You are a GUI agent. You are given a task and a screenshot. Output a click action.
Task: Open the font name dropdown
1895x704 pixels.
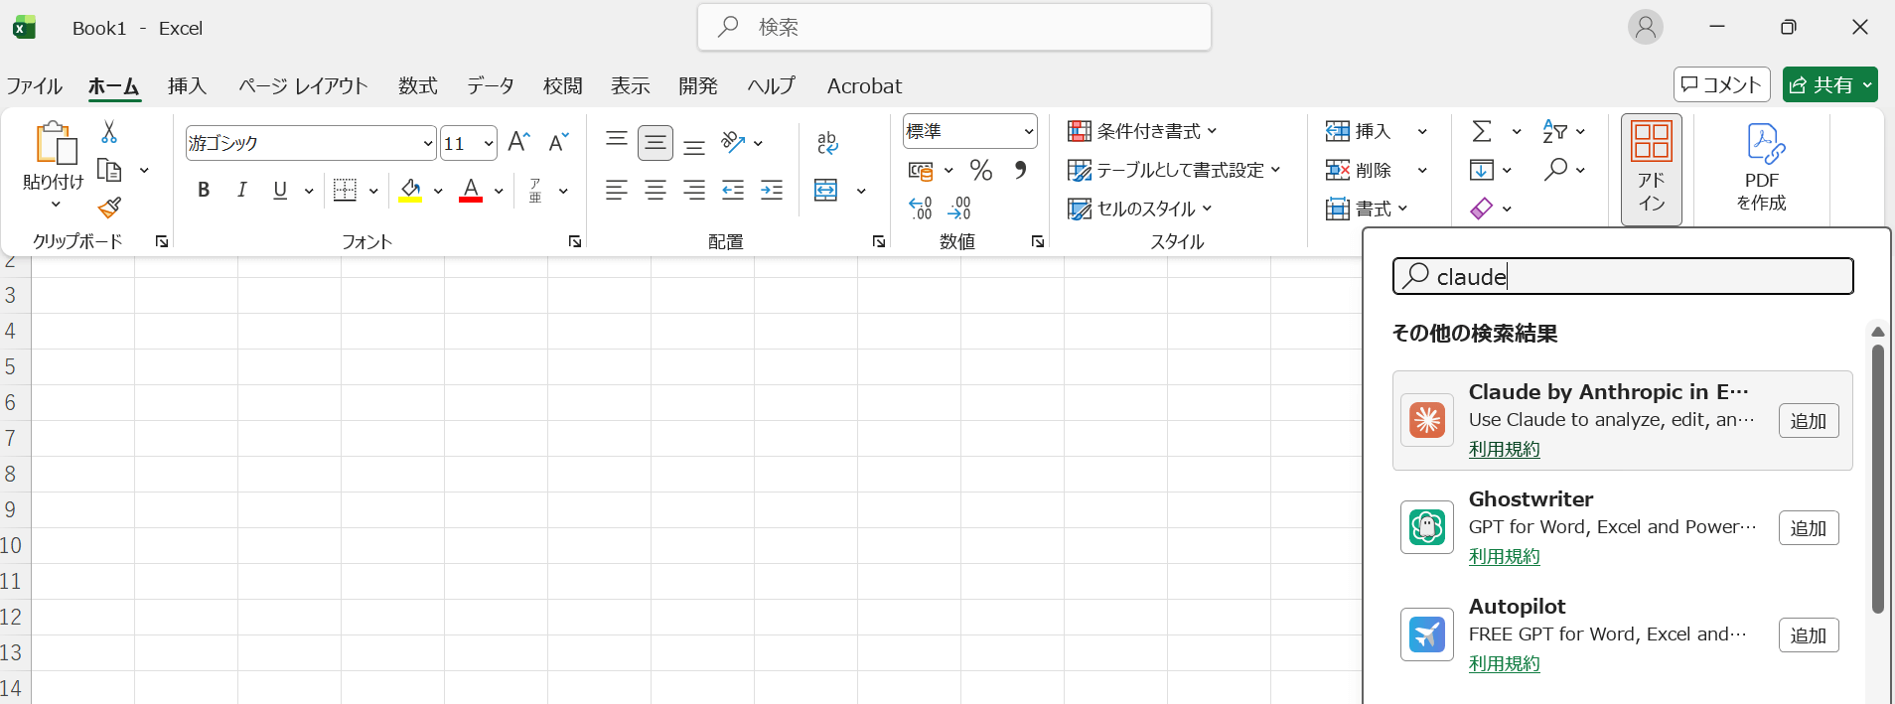pos(427,144)
